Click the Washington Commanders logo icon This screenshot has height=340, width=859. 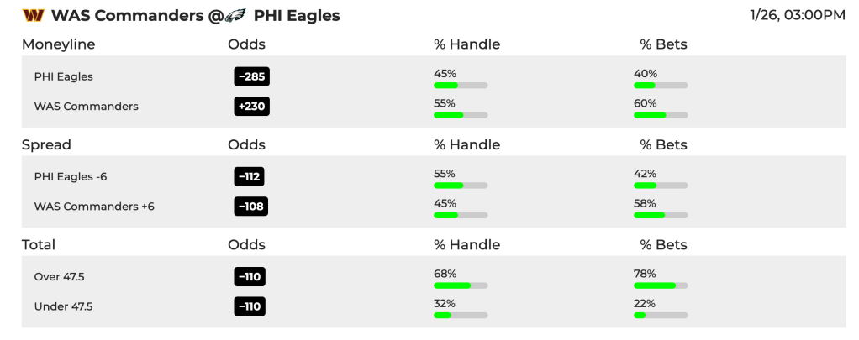pos(33,16)
